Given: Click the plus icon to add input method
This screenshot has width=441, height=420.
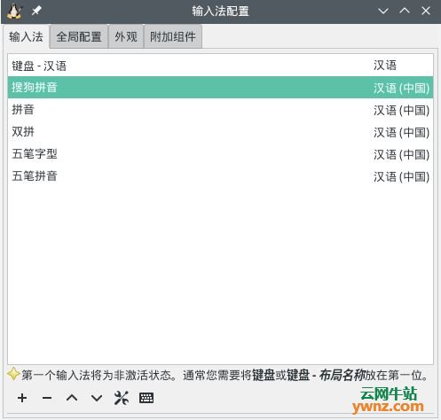Looking at the screenshot, I should 22,398.
